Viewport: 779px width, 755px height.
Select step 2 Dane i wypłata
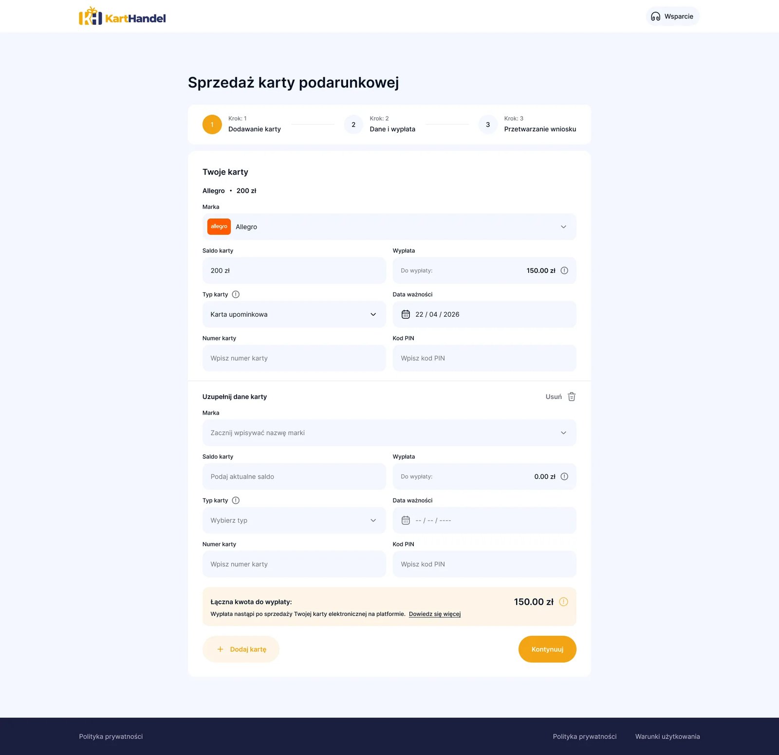tap(380, 125)
